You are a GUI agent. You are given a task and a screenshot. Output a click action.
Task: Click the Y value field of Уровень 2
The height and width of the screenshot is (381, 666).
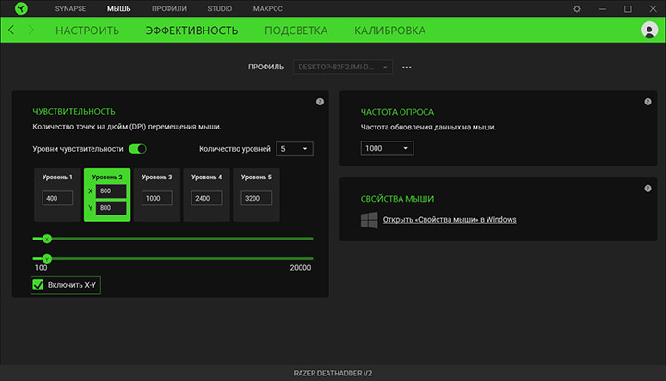click(x=111, y=208)
